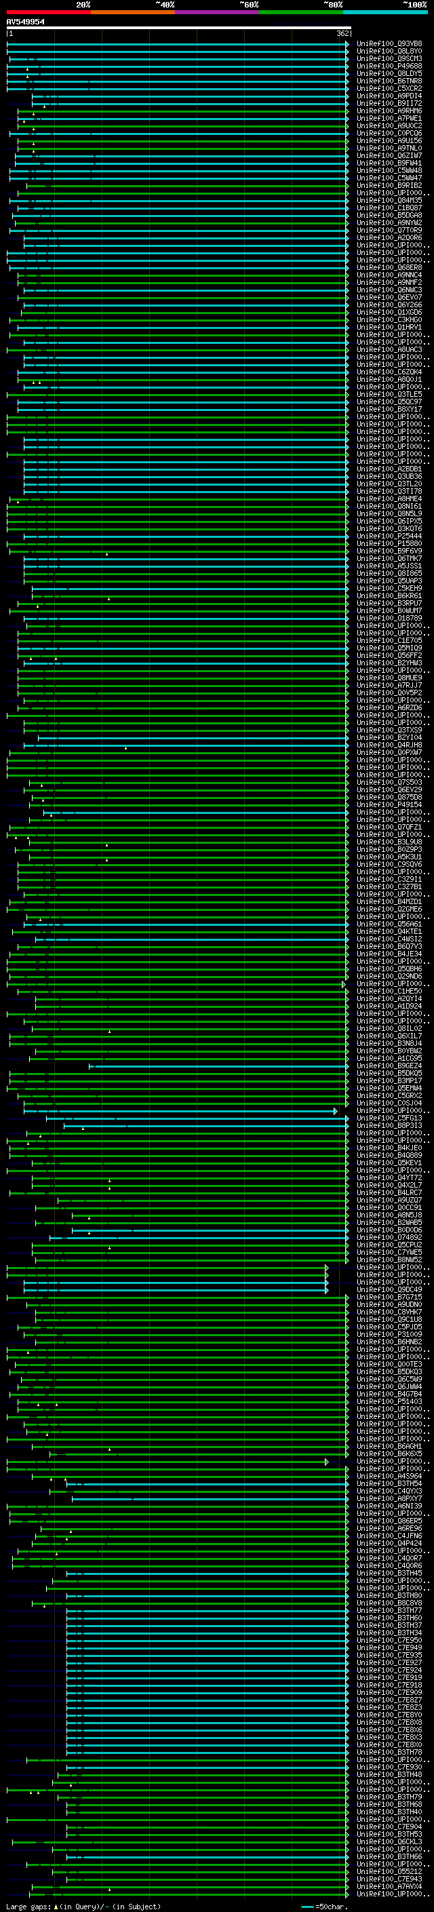Image resolution: width=434 pixels, height=1912 pixels.
Task: Select the query name AV549954
Action: coord(25,22)
